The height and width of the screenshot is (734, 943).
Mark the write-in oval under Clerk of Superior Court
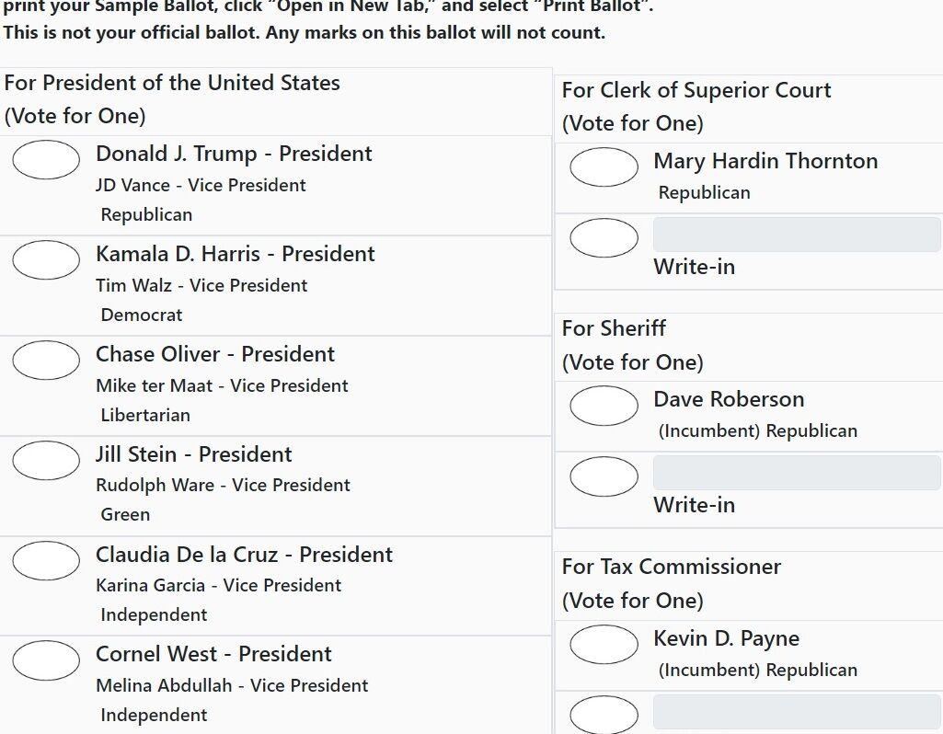click(x=604, y=237)
